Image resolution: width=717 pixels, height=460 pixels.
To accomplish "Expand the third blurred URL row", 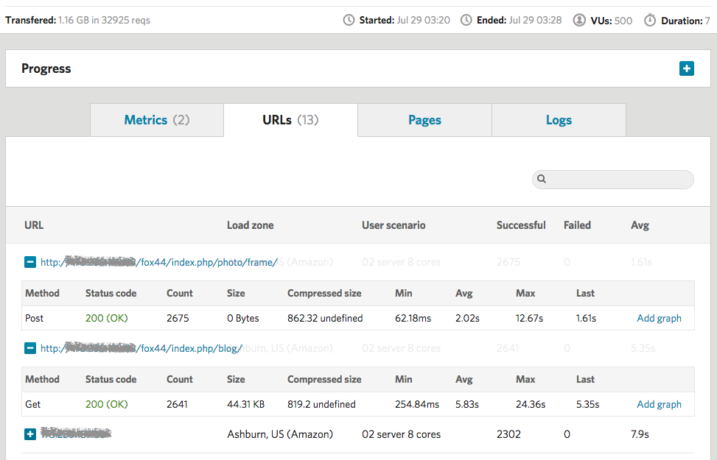I will [30, 434].
